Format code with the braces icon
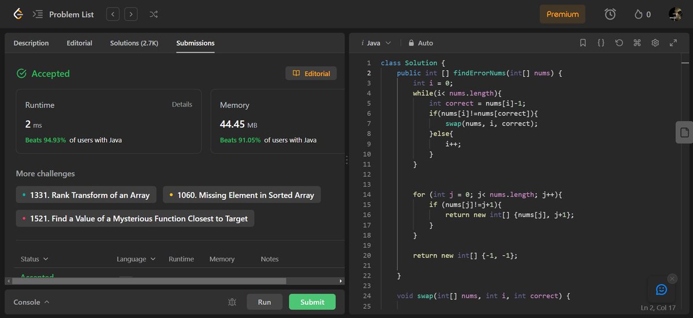 601,43
